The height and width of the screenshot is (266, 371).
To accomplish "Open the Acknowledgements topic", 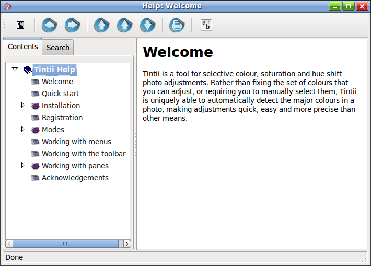I will (75, 178).
